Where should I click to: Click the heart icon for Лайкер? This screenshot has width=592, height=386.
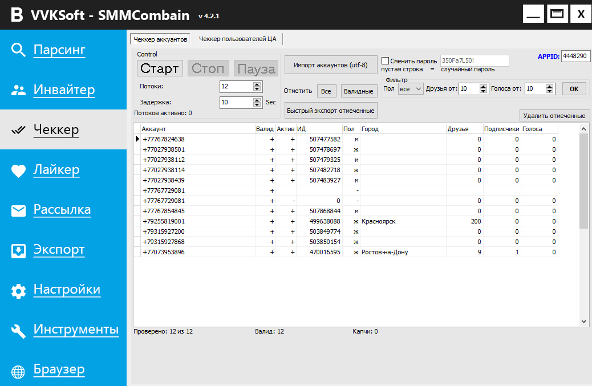pyautogui.click(x=18, y=170)
